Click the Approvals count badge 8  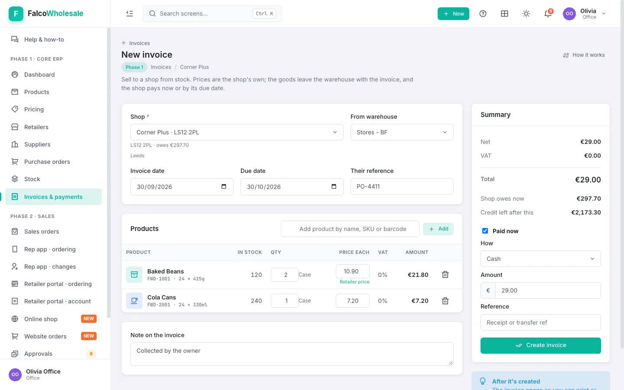(x=91, y=354)
